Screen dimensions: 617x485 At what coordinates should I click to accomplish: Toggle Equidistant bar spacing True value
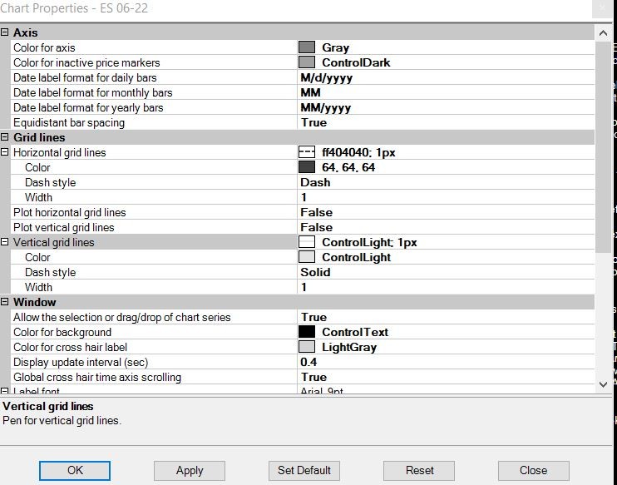(x=313, y=122)
